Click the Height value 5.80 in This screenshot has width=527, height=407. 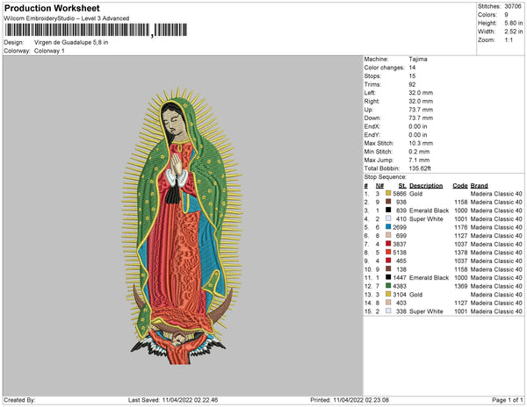coord(514,23)
